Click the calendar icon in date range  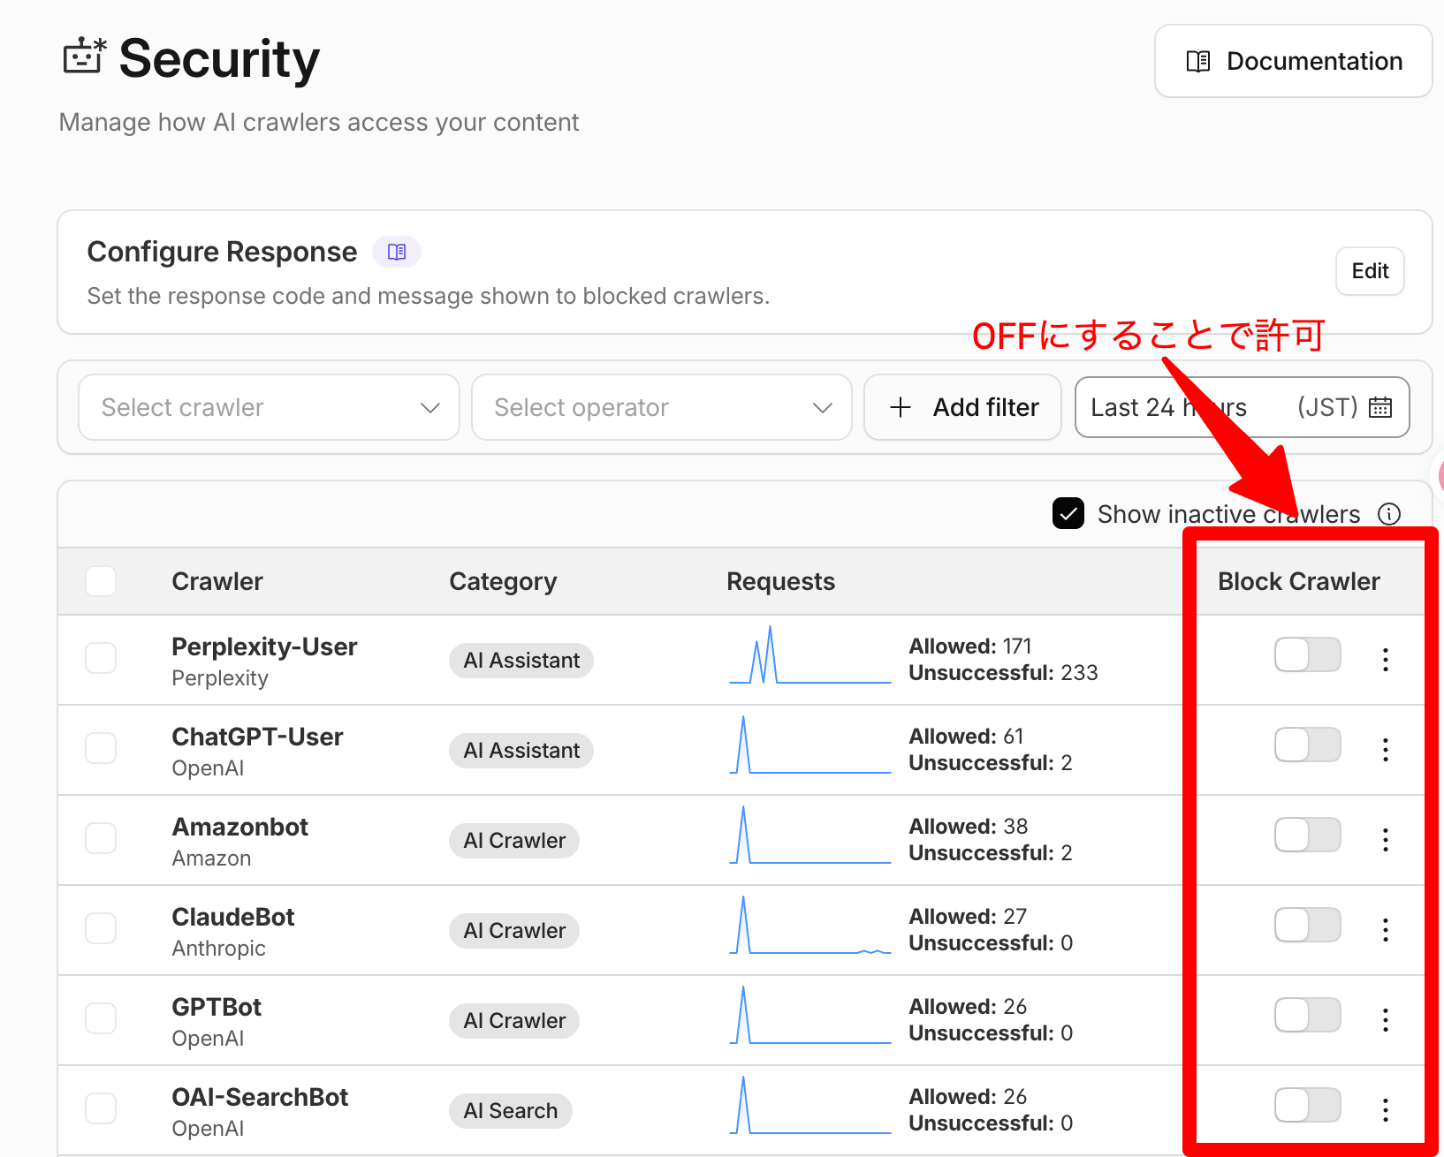(x=1379, y=407)
